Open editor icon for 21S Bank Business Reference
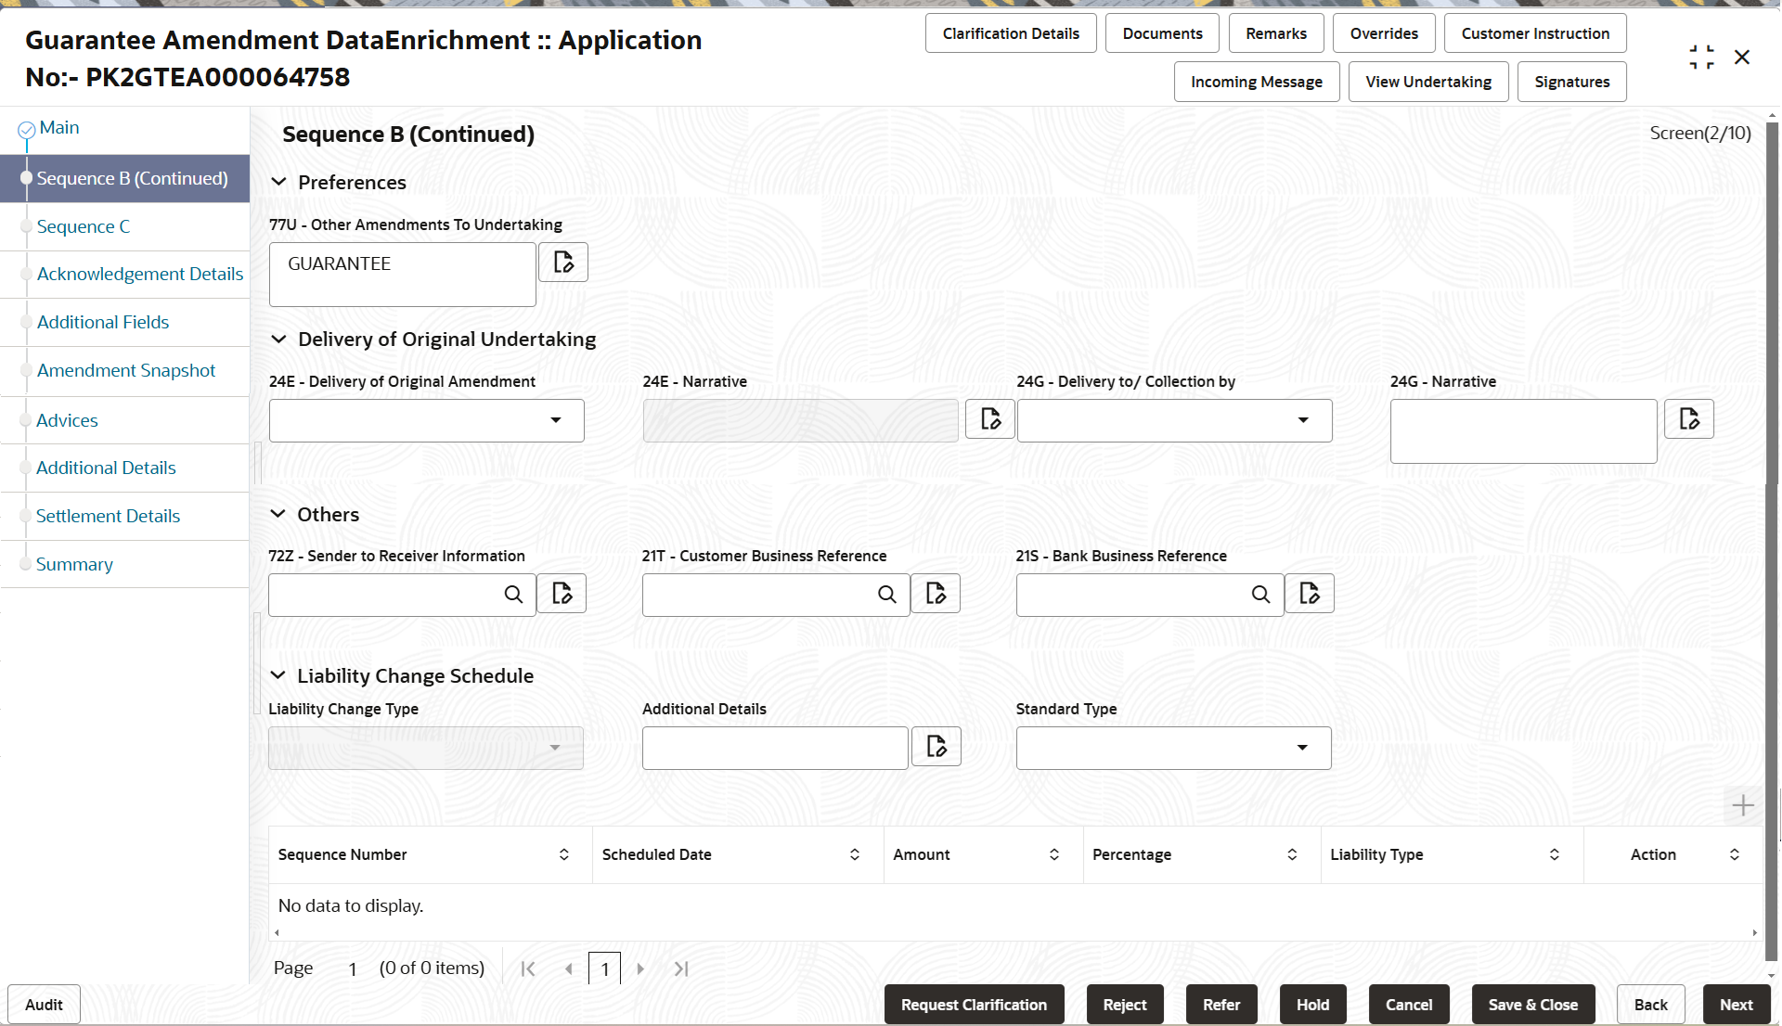 (1310, 594)
